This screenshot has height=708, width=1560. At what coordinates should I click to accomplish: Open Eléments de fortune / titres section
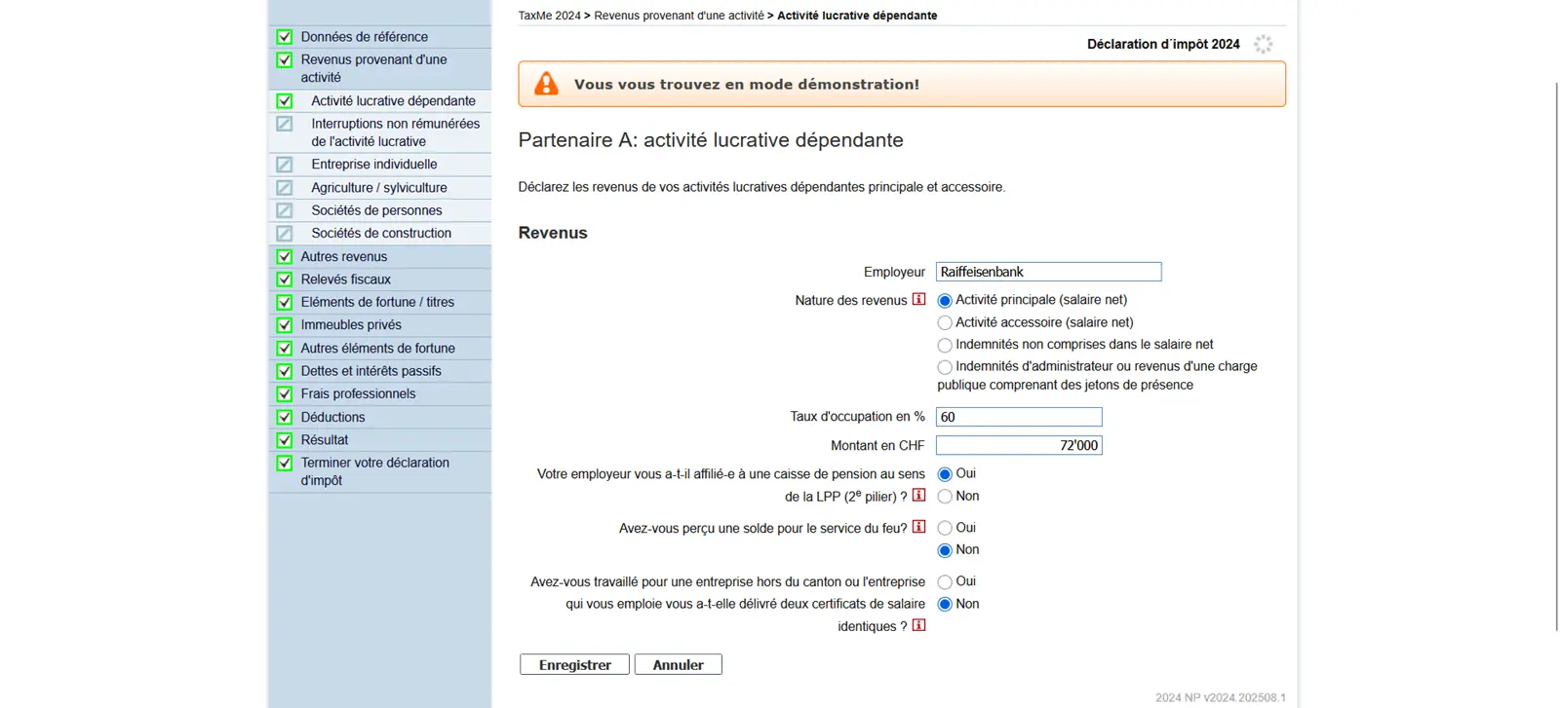(x=377, y=302)
